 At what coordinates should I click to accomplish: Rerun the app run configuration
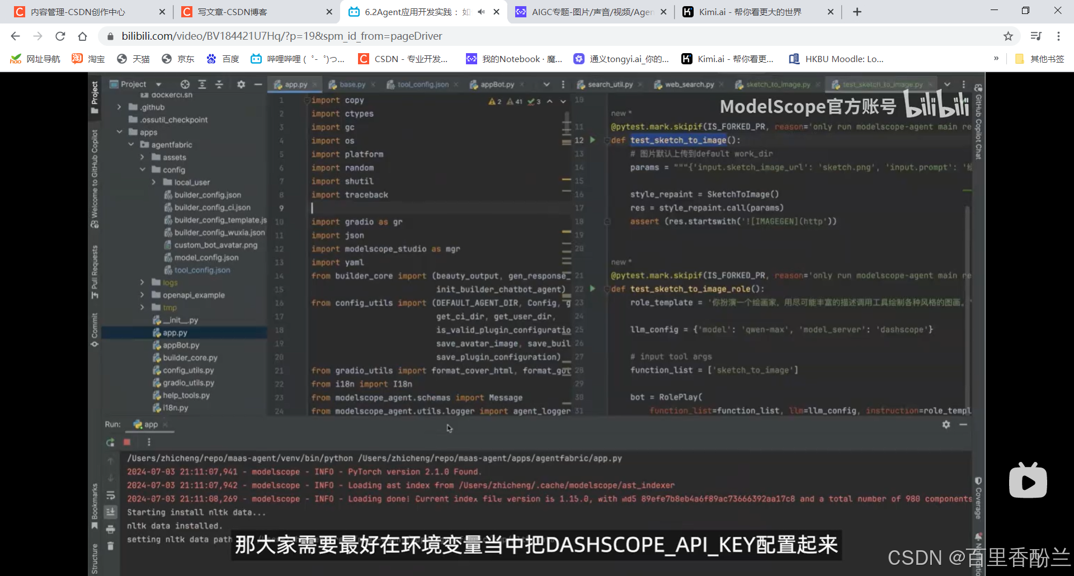[x=110, y=442]
